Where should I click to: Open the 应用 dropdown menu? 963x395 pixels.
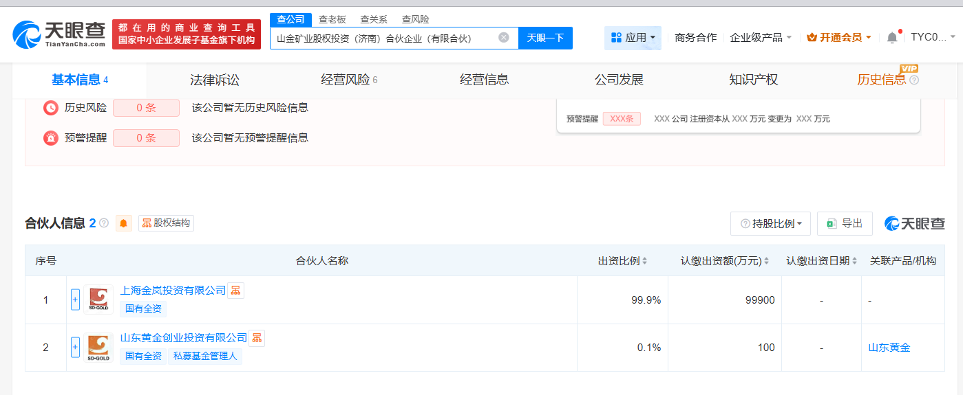[x=633, y=38]
